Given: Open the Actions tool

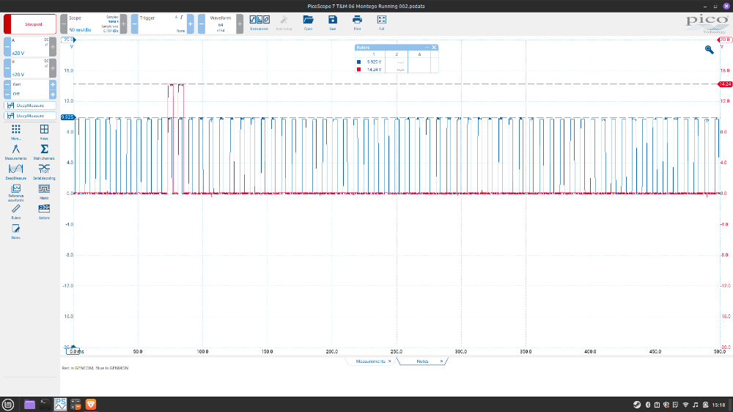Looking at the screenshot, I should 44,211.
